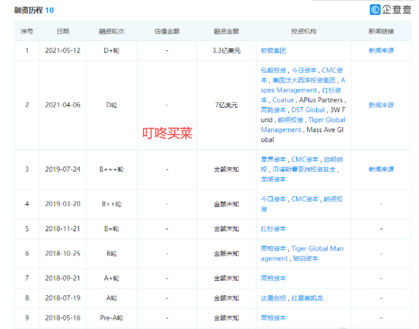The image size is (419, 329).
Task: Click the 估值金额 column header
Action: click(x=167, y=31)
